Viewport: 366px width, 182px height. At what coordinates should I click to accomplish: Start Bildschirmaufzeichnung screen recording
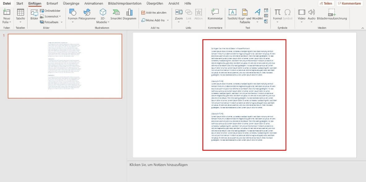[x=332, y=12]
